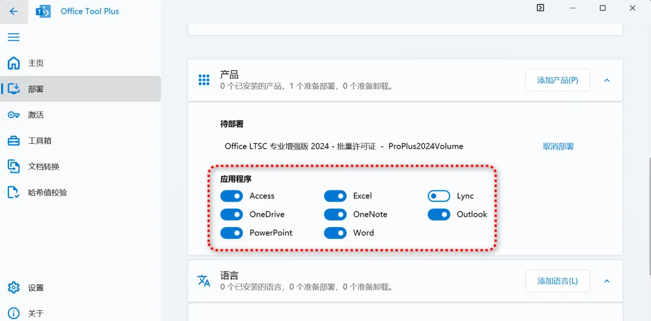Disable the Excel app toggle

[335, 196]
